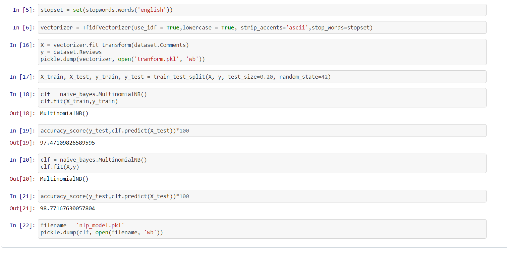
Task: Focus the nlp_model.pkl pickle dump cell
Action: [262, 229]
